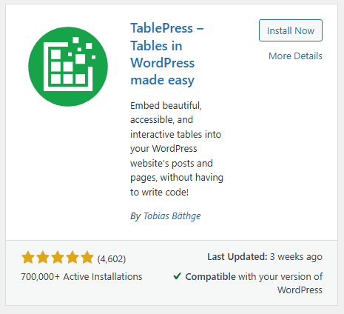Click the table grid inside the logo
344x314 pixels.
(x=68, y=67)
